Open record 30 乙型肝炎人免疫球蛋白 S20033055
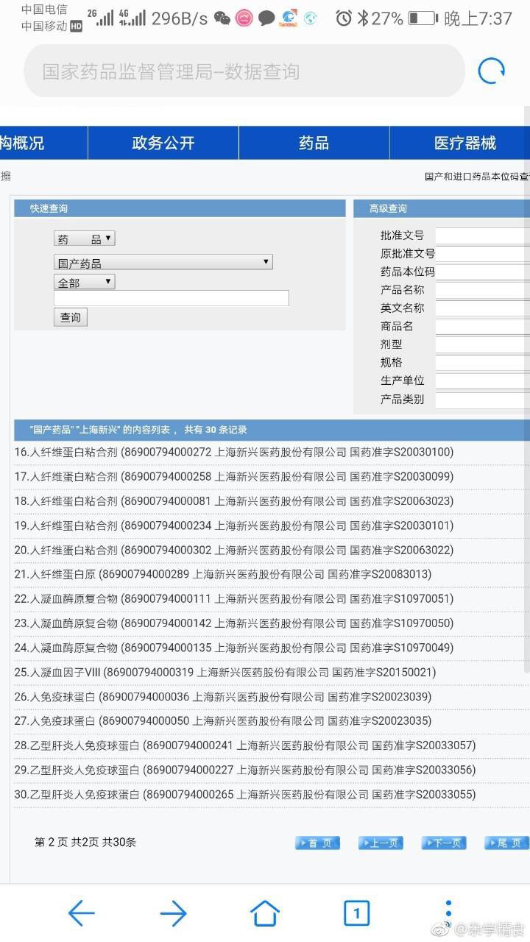The height and width of the screenshot is (942, 530). click(245, 795)
